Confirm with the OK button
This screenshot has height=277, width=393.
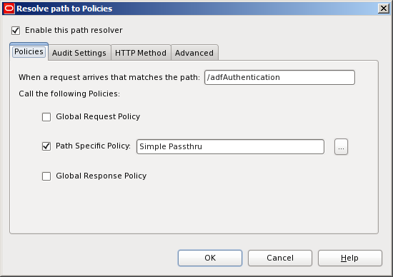click(210, 258)
